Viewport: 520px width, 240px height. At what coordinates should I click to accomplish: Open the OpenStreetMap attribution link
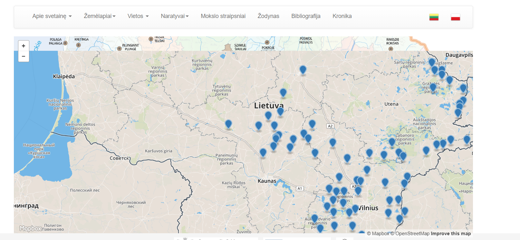click(x=410, y=234)
